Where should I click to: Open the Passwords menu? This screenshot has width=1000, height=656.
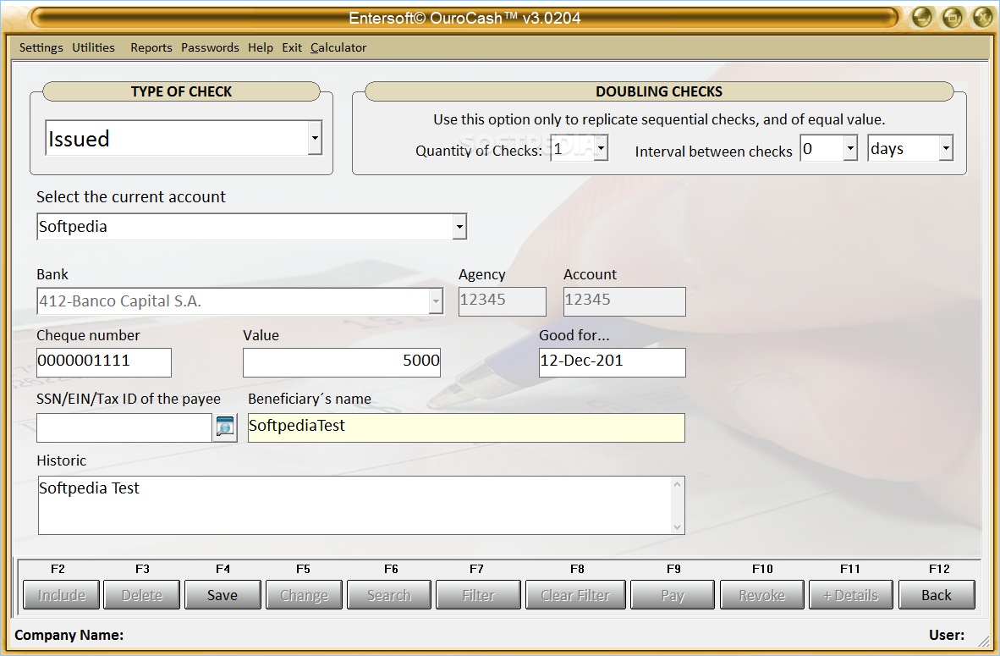210,47
